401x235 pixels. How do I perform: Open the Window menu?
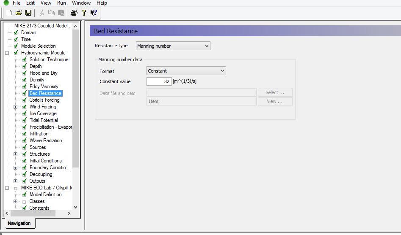(81, 3)
